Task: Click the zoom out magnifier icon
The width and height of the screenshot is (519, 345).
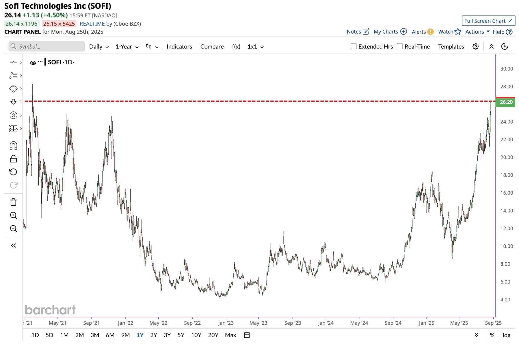Action: pos(13,228)
